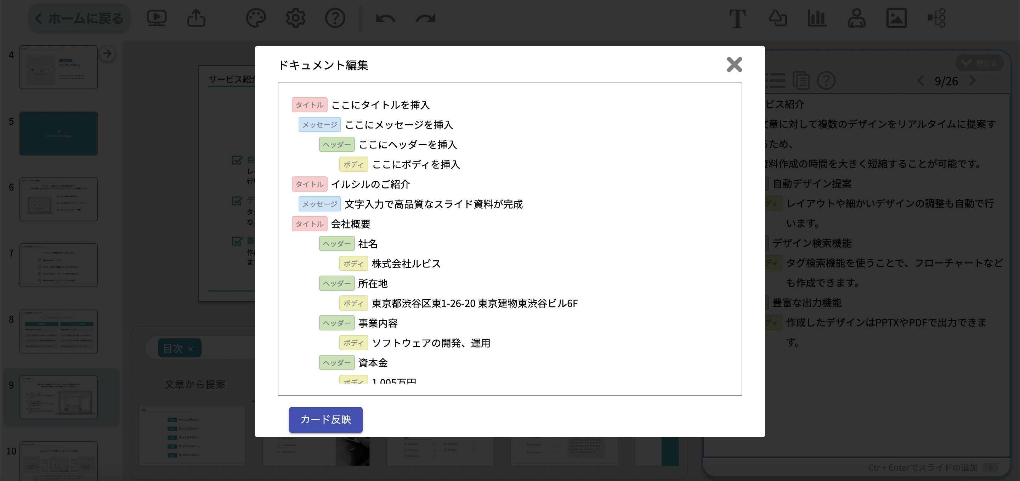
Task: Open the slideshow preview tool
Action: 157,18
